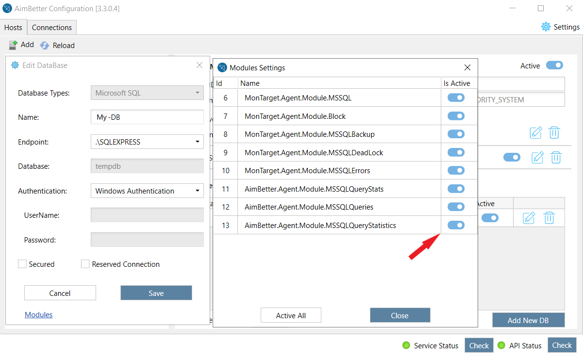
Task: Disable the MSSQLQueryStatistics module switch
Action: click(456, 225)
